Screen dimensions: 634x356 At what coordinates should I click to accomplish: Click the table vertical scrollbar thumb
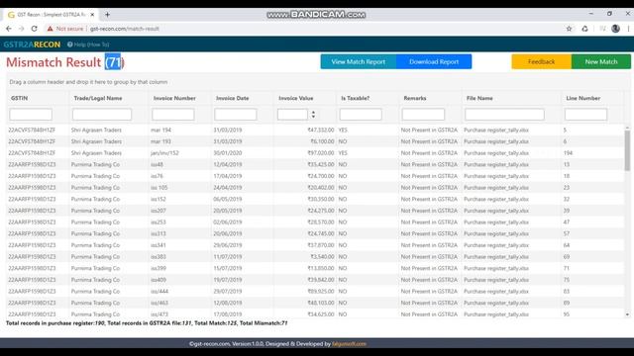pyautogui.click(x=627, y=150)
